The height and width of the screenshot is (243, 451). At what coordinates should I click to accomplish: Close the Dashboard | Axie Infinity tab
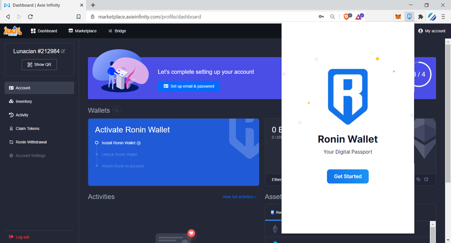coord(82,5)
